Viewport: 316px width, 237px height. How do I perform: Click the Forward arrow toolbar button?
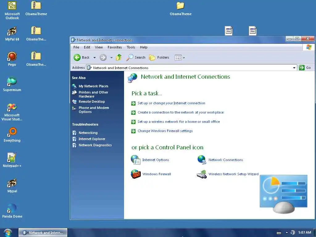(x=103, y=57)
